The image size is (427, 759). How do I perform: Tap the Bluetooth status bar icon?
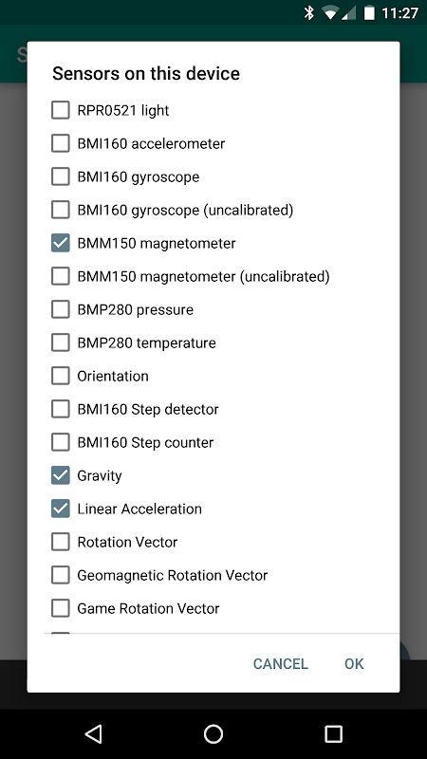tap(309, 13)
